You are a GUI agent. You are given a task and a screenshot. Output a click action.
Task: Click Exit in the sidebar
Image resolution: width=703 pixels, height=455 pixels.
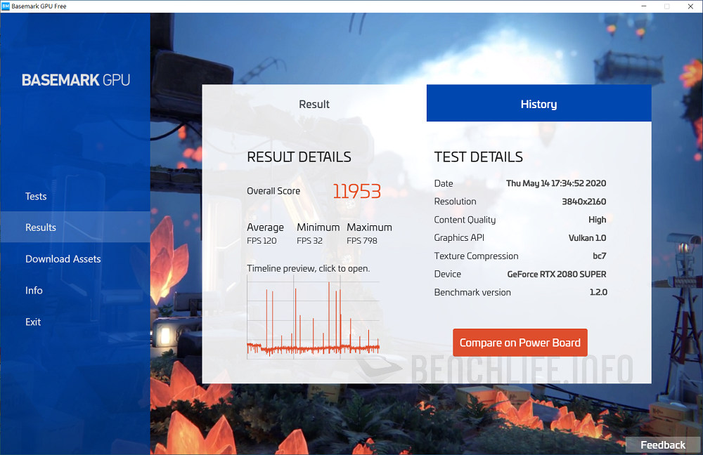(33, 322)
